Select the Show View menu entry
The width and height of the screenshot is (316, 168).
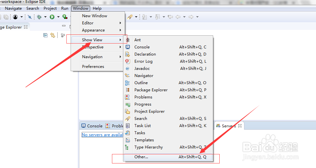98,40
